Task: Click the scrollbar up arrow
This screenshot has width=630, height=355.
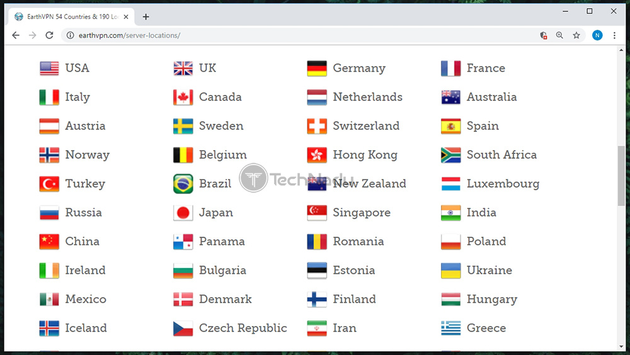Action: [621, 50]
